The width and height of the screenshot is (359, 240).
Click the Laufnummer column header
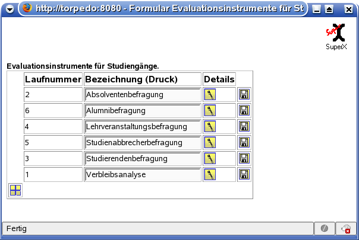point(53,79)
